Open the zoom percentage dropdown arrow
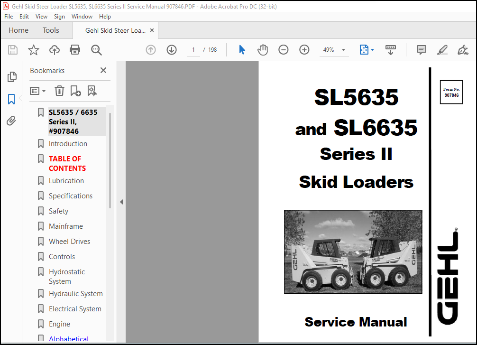477x345 pixels. pos(343,50)
